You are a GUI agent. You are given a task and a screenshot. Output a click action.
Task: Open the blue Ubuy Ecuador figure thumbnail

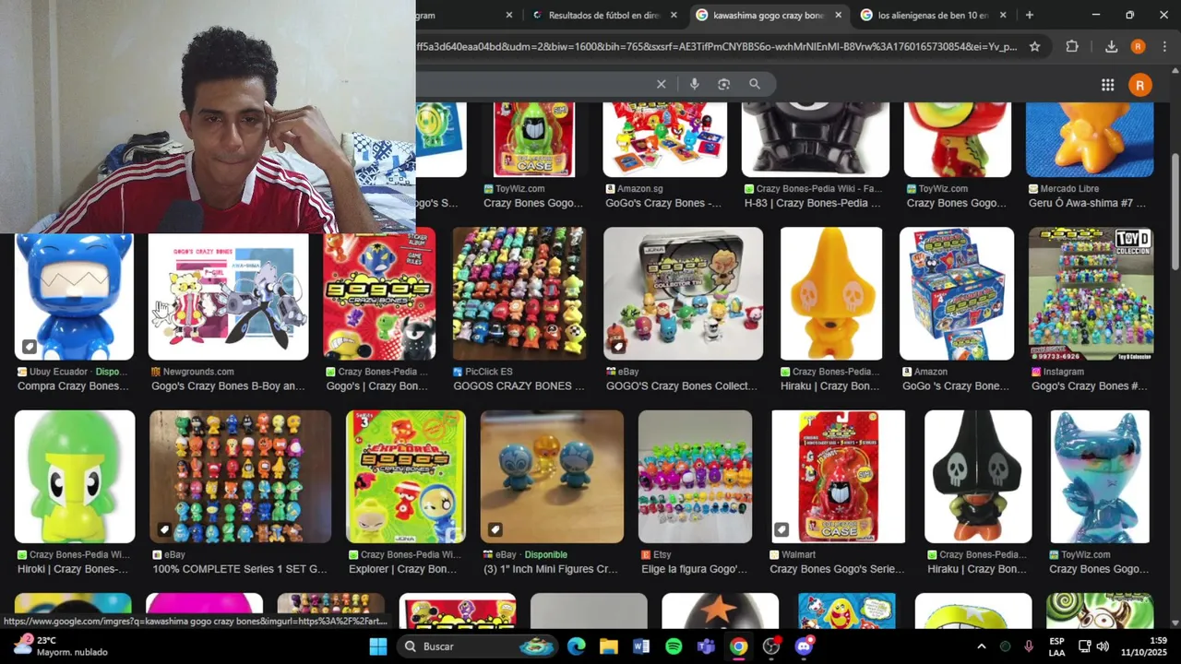point(75,297)
